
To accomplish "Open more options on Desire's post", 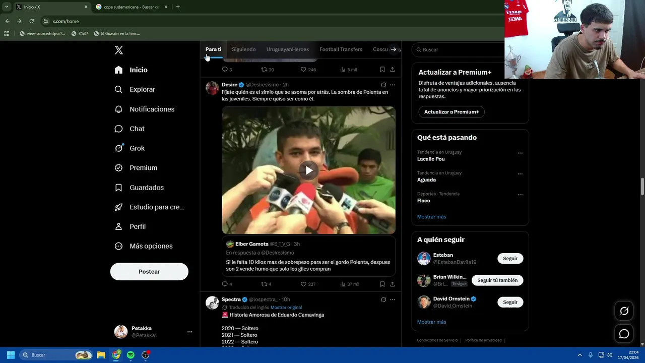I will 393,85.
